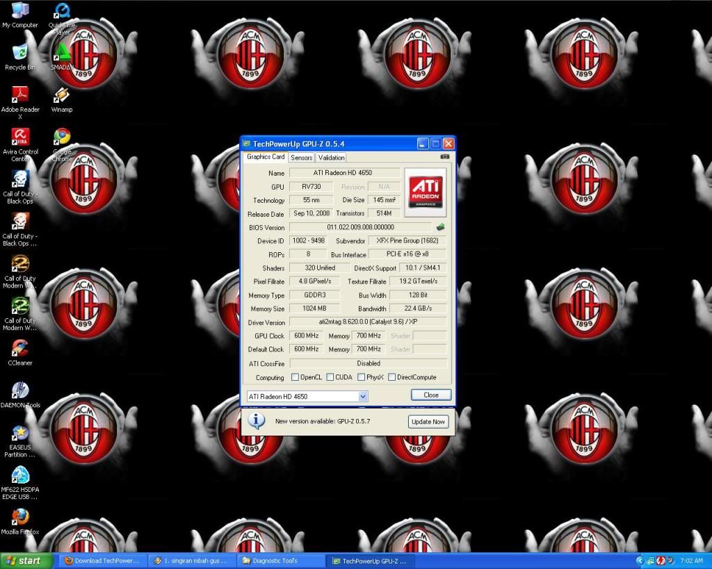Click Bandwidth value 22.4 GB/s
The width and height of the screenshot is (712, 569).
tap(418, 308)
